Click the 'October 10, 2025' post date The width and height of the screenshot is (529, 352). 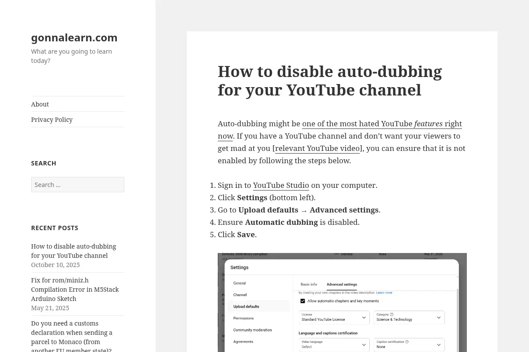(x=55, y=265)
